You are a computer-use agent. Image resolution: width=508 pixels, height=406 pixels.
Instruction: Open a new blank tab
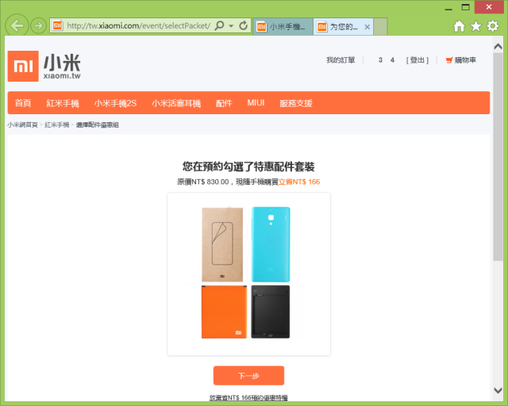[x=380, y=26]
